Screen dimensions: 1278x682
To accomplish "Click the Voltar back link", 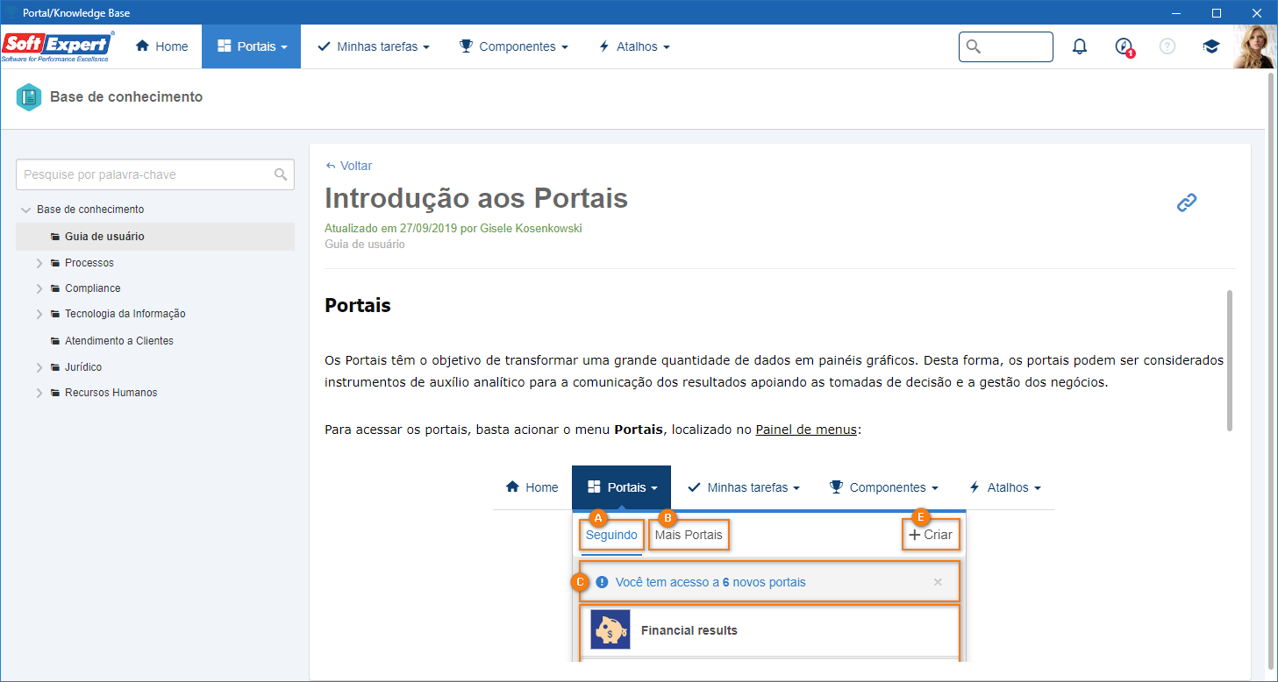I will [x=348, y=166].
